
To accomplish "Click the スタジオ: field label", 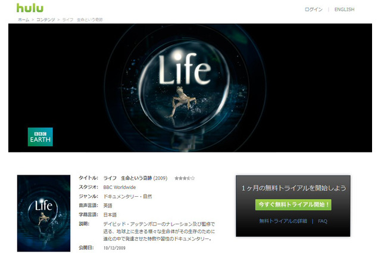I will coord(89,187).
